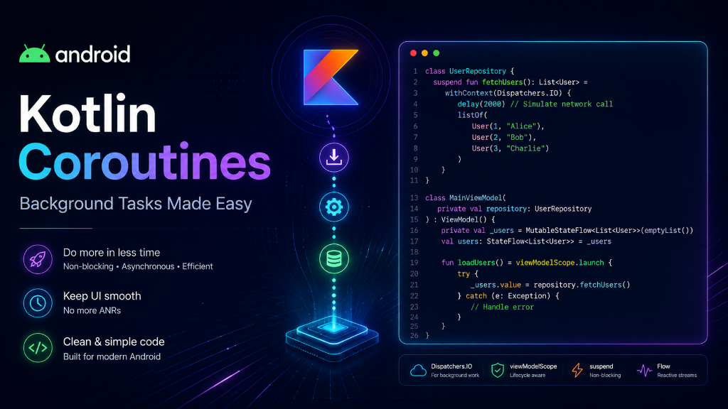
Task: Click line number 13 in code gutter
Action: (x=414, y=198)
